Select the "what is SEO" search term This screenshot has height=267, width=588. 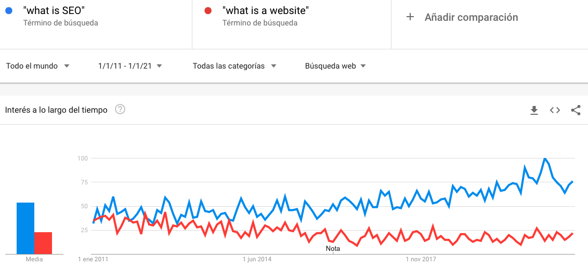[x=53, y=10]
